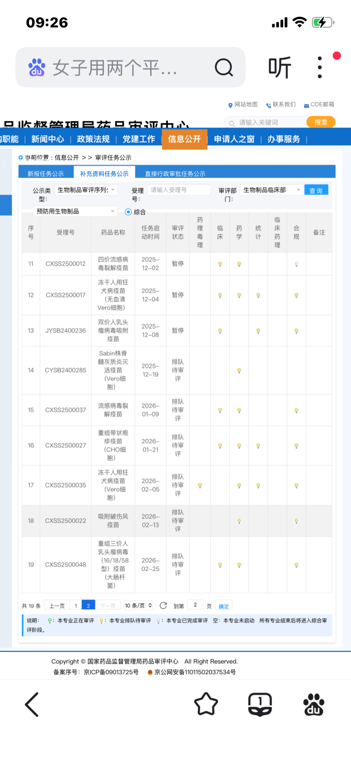Screen dimensions: 351x761
Task: Click the go-to page number field
Action: point(195,605)
